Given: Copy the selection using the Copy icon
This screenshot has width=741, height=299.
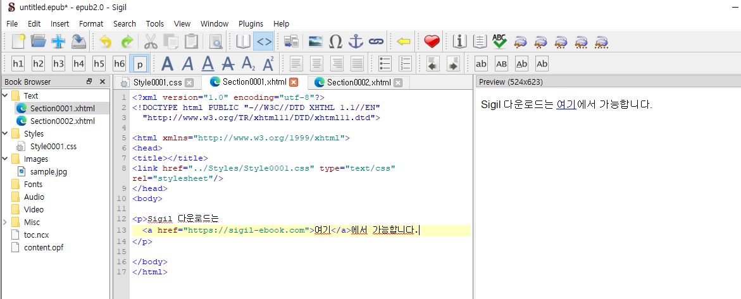Looking at the screenshot, I should pyautogui.click(x=171, y=42).
